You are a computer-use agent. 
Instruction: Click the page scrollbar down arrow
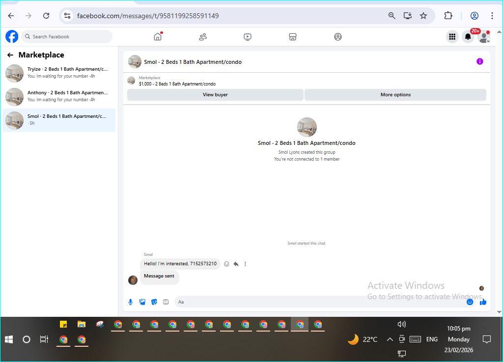coord(499,312)
